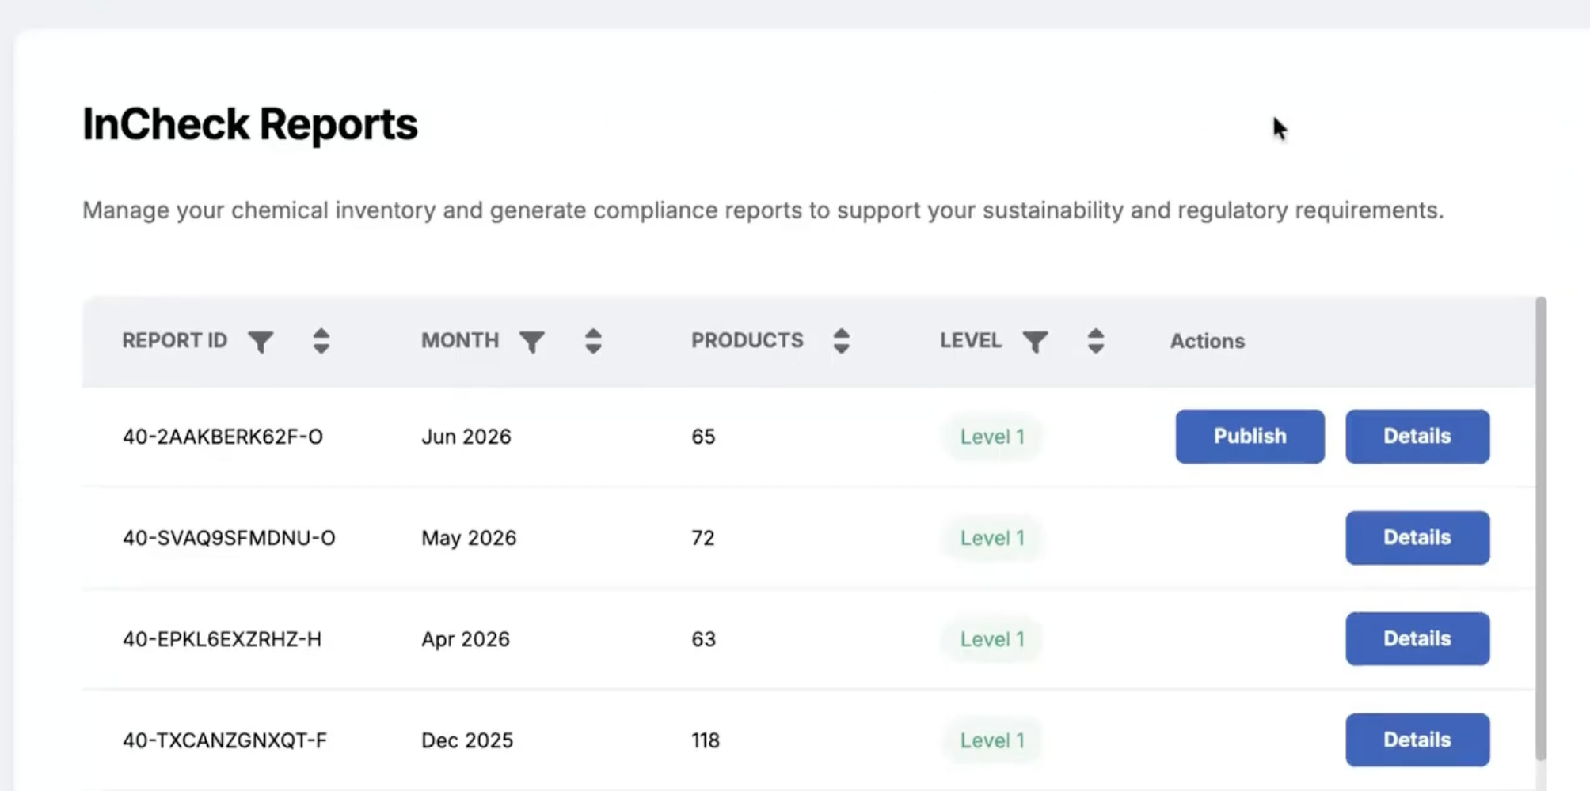Click the Jun 2026 month cell
The image size is (1590, 791).
[466, 437]
